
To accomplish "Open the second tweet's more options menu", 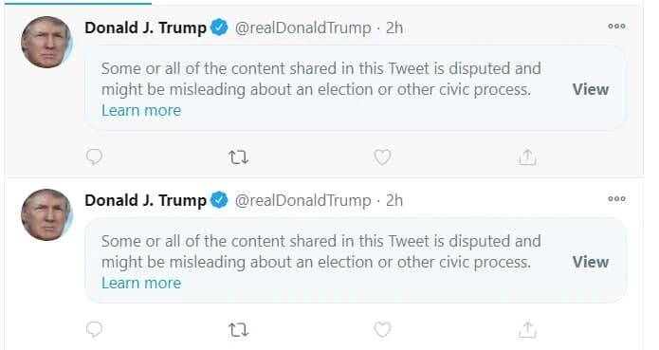I will tap(616, 199).
